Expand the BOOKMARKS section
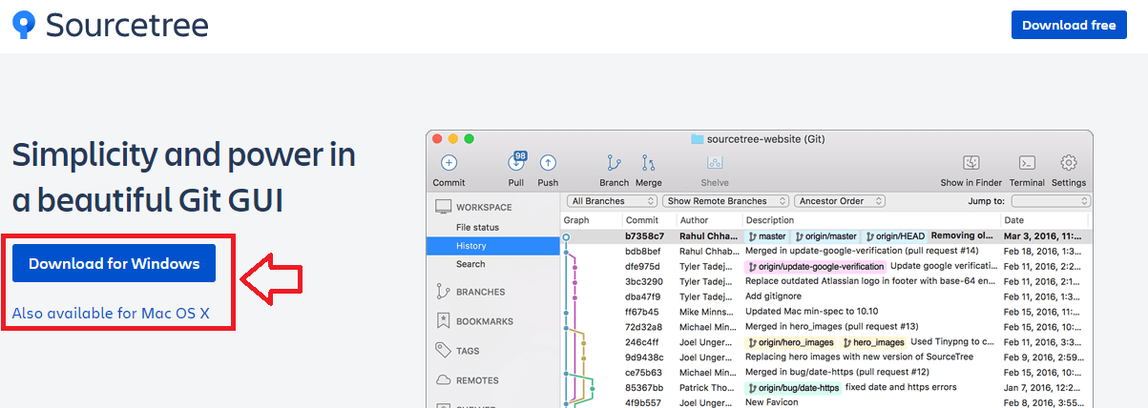The height and width of the screenshot is (408, 1148). pyautogui.click(x=485, y=321)
